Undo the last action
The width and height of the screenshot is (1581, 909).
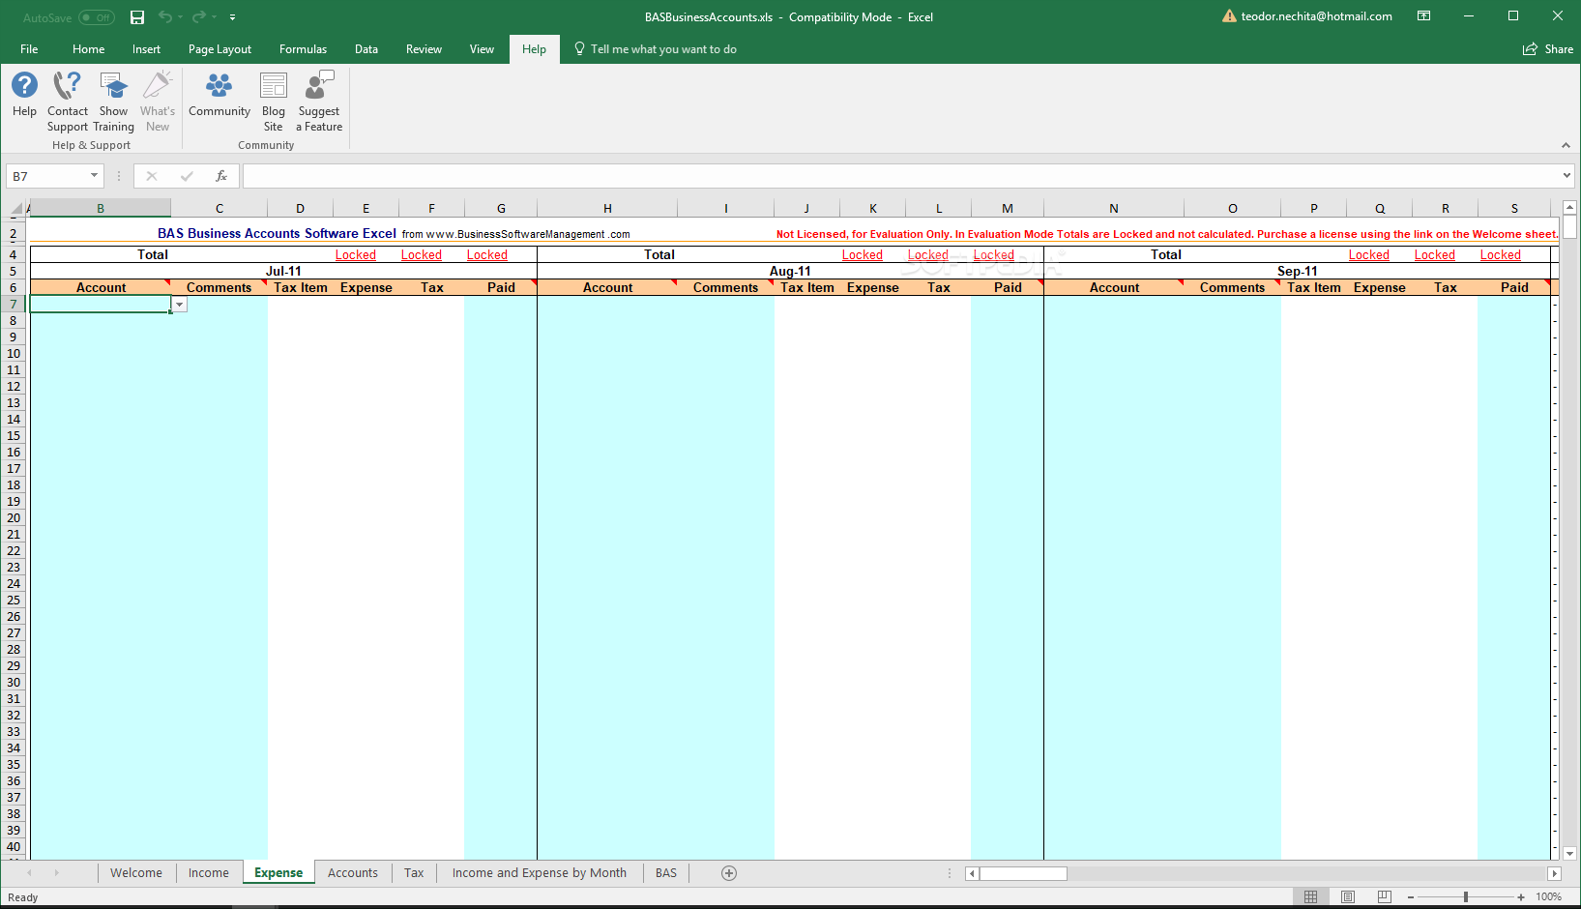[x=165, y=17]
